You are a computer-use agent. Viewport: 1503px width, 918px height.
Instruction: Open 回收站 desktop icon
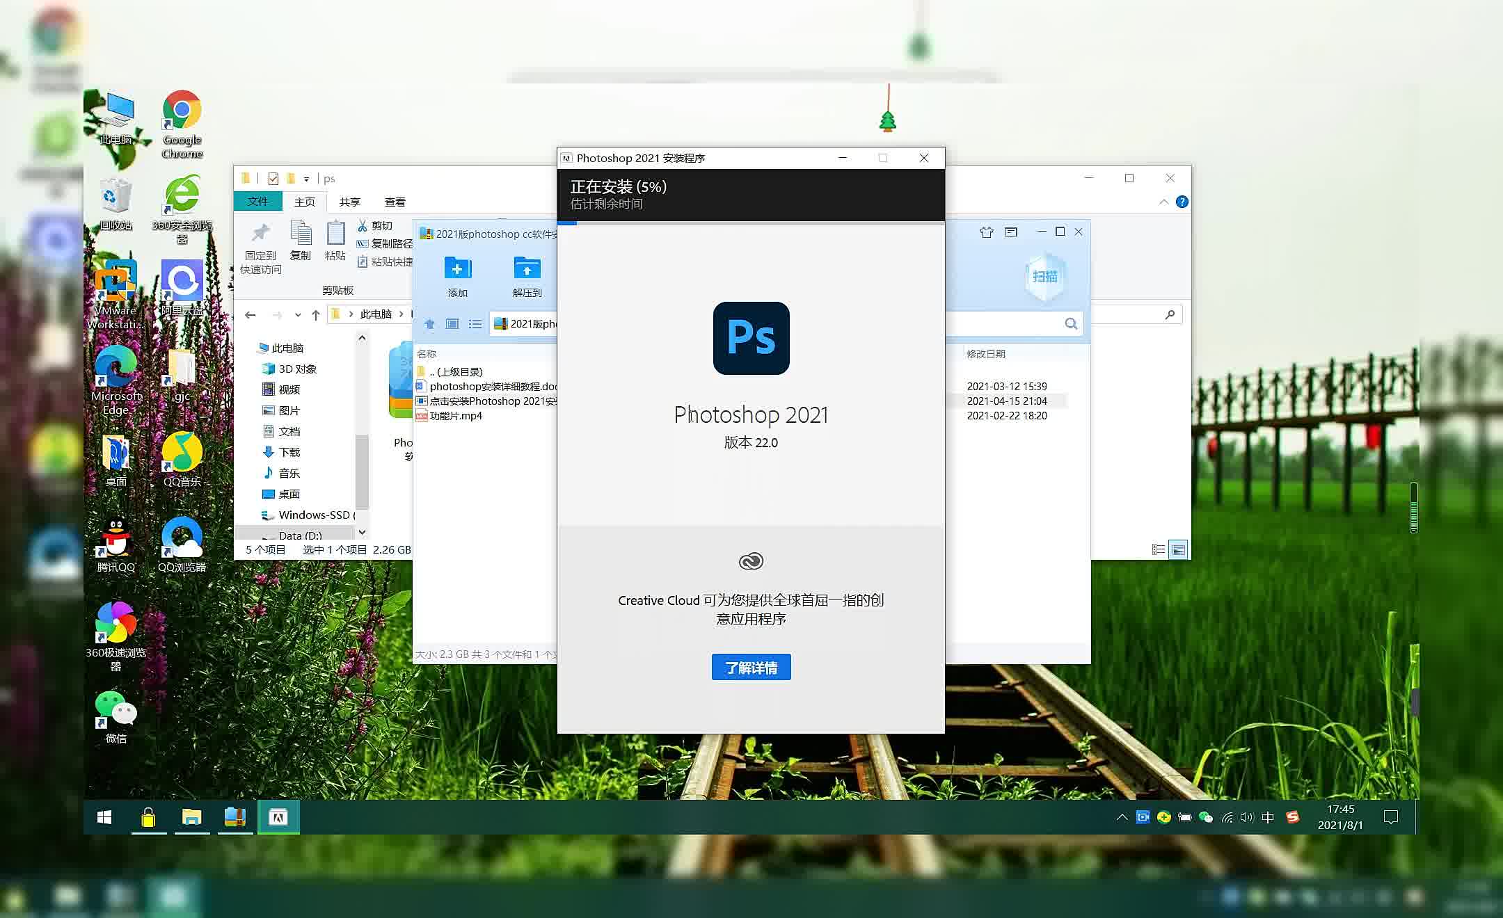pyautogui.click(x=116, y=204)
